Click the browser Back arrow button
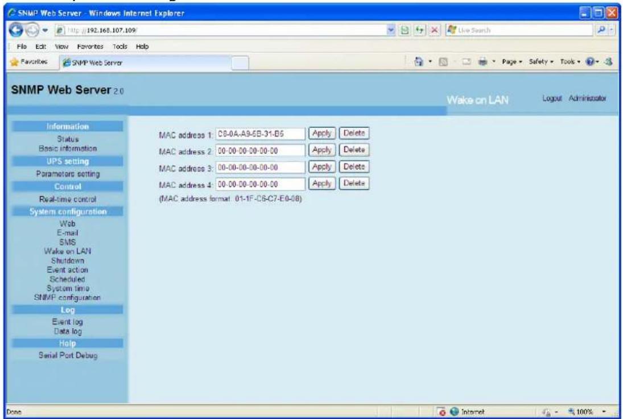The height and width of the screenshot is (419, 623). 16,30
